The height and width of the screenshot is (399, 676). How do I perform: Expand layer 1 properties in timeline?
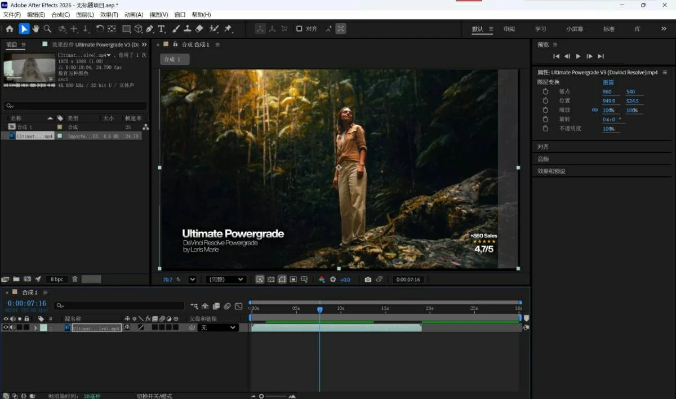(x=35, y=327)
